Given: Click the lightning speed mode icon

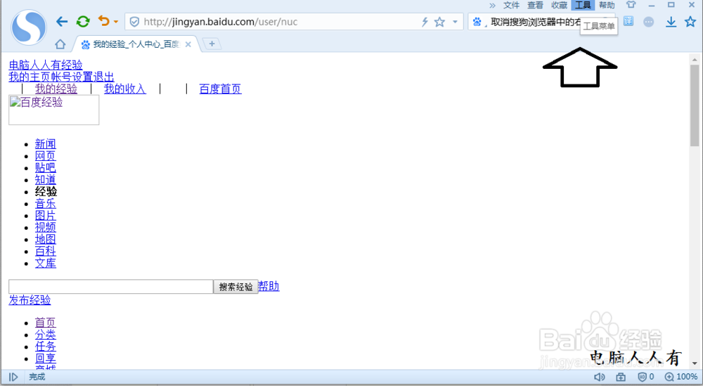Looking at the screenshot, I should [425, 22].
